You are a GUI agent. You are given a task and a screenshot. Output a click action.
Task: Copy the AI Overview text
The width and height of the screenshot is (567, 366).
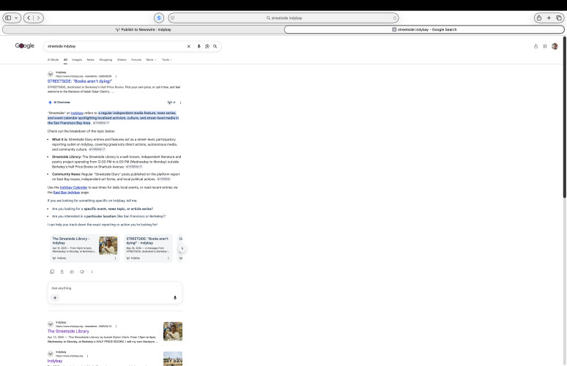[52, 272]
